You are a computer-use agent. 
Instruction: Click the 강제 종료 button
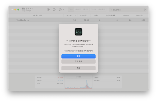[78, 61]
